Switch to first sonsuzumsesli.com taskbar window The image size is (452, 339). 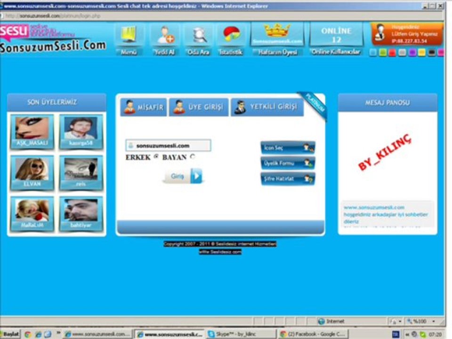[98, 334]
